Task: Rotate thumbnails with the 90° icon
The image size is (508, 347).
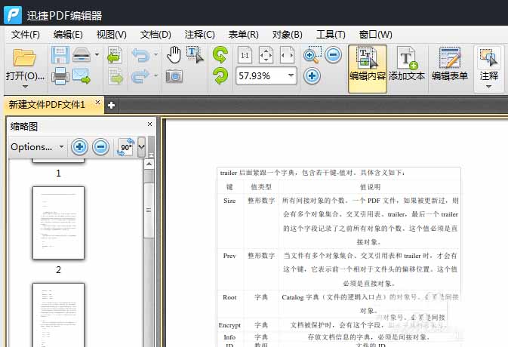Action: tap(125, 147)
